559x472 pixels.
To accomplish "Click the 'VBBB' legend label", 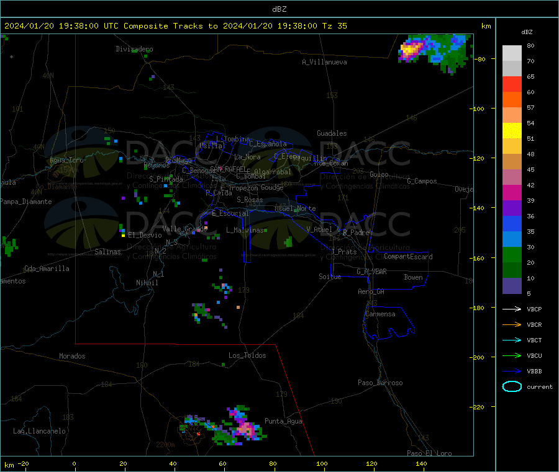I will point(534,372).
